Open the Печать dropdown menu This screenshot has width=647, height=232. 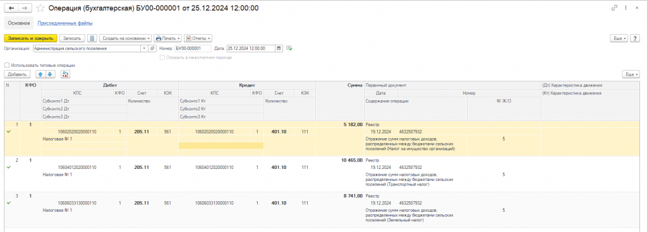[x=167, y=38]
